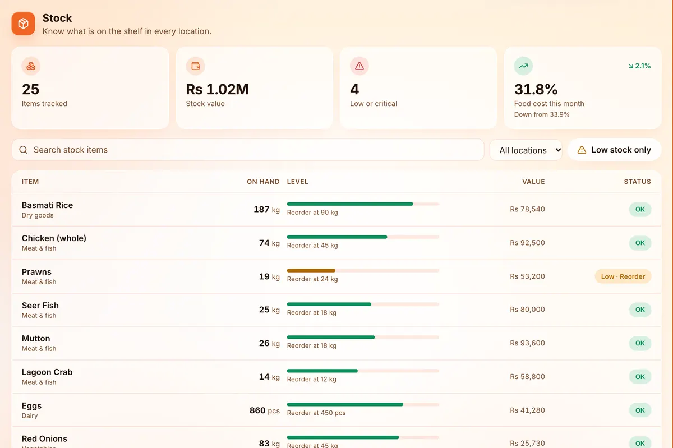Sort by the LEVEL column header

coord(298,182)
